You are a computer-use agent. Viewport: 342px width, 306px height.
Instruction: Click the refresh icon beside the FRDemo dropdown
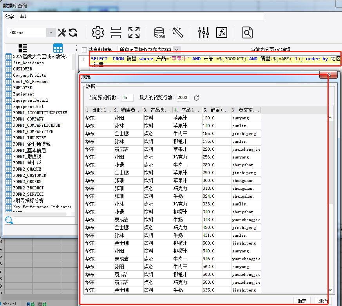click(x=73, y=32)
